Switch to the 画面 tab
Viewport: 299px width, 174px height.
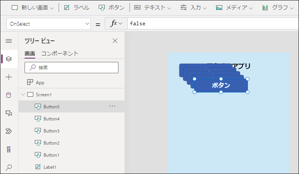coord(30,54)
